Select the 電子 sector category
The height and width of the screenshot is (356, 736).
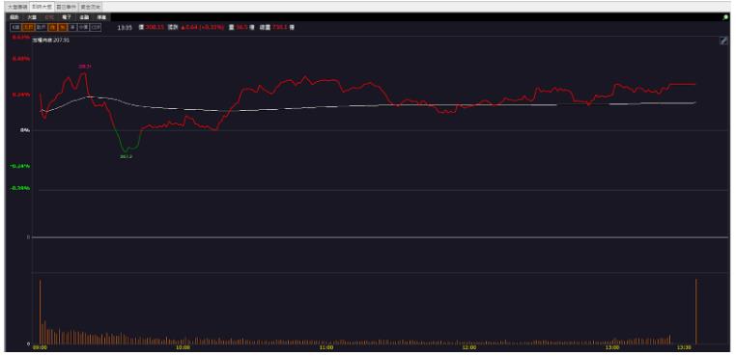point(67,17)
